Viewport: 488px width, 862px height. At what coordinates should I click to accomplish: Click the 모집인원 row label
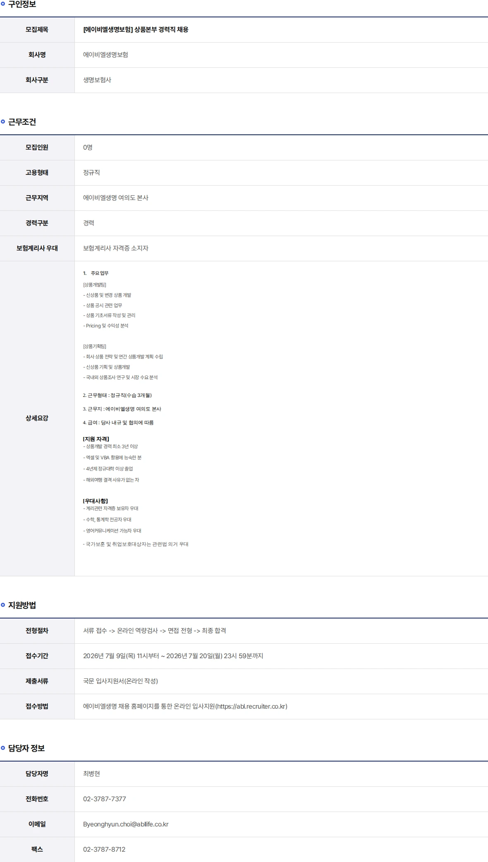tap(37, 148)
